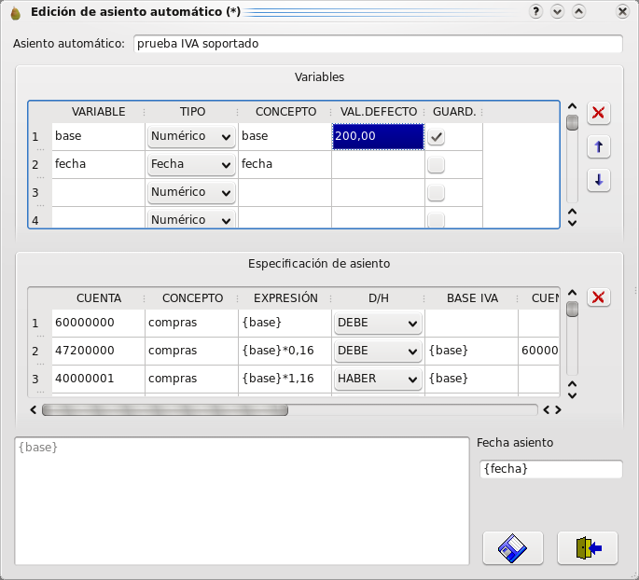This screenshot has width=639, height=580.
Task: Select row header 2 in specification table
Action: pyautogui.click(x=40, y=352)
